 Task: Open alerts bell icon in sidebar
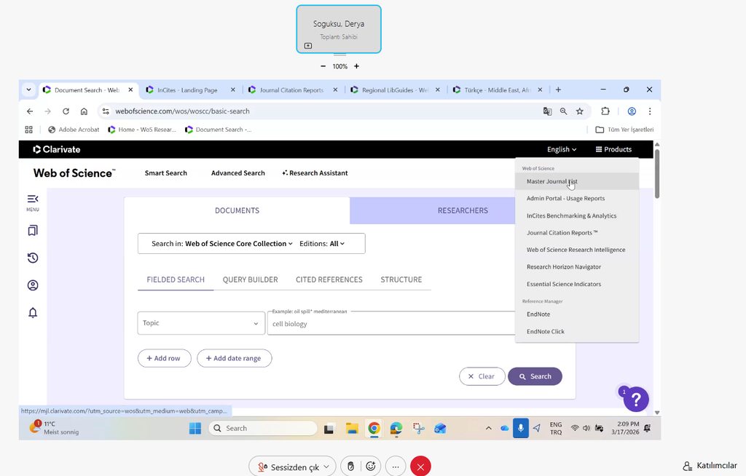coord(33,313)
